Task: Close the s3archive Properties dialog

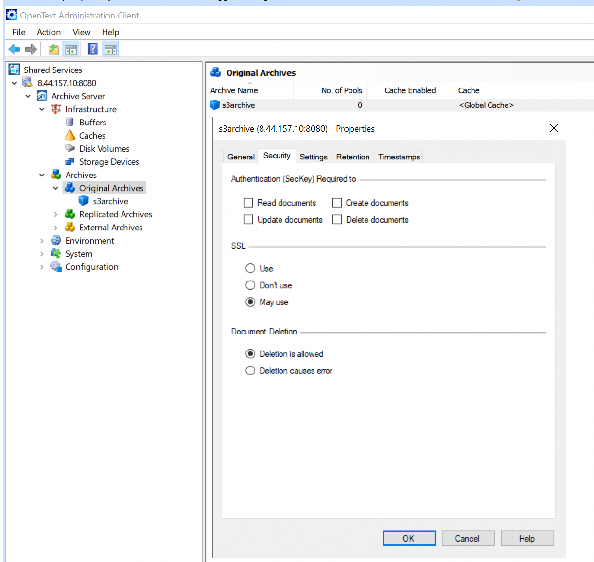Action: tap(554, 128)
